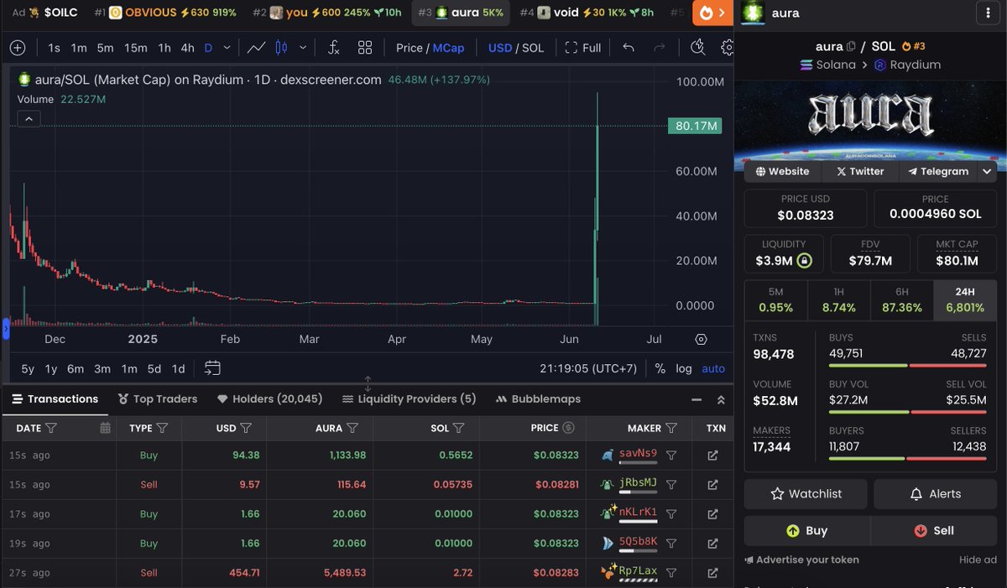The width and height of the screenshot is (1007, 588).
Task: Filter the AURA column
Action: 352,428
